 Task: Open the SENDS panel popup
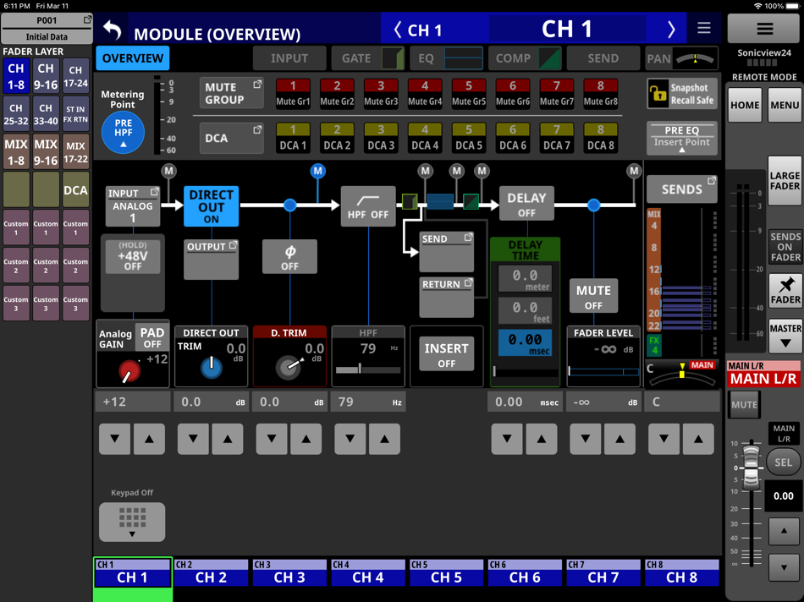682,189
